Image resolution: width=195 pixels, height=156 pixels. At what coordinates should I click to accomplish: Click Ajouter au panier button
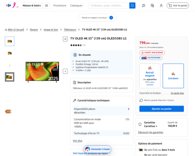(162, 109)
